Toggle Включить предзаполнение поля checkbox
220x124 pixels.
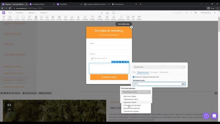[134, 77]
